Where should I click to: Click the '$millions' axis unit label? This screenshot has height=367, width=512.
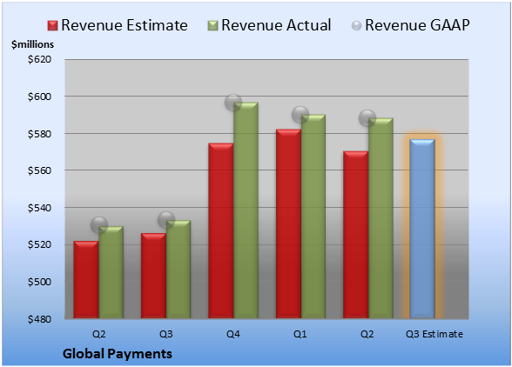tap(33, 44)
